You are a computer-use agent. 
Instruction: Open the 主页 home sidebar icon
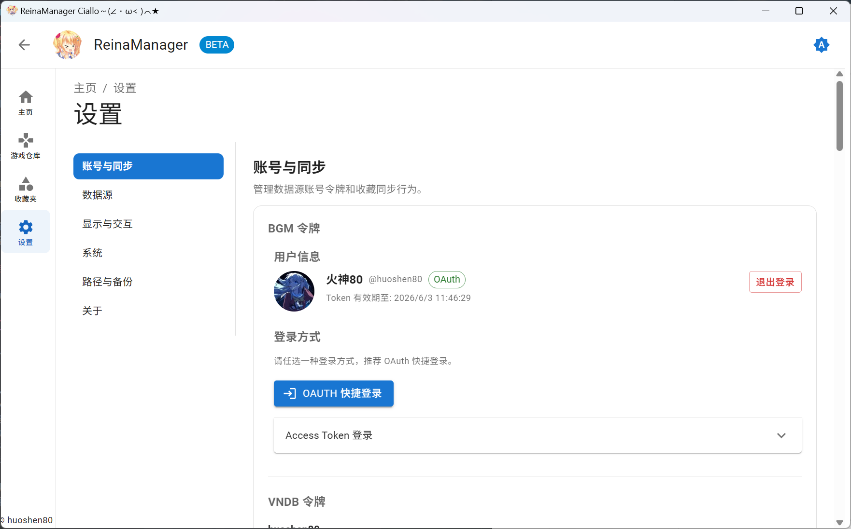click(x=26, y=103)
